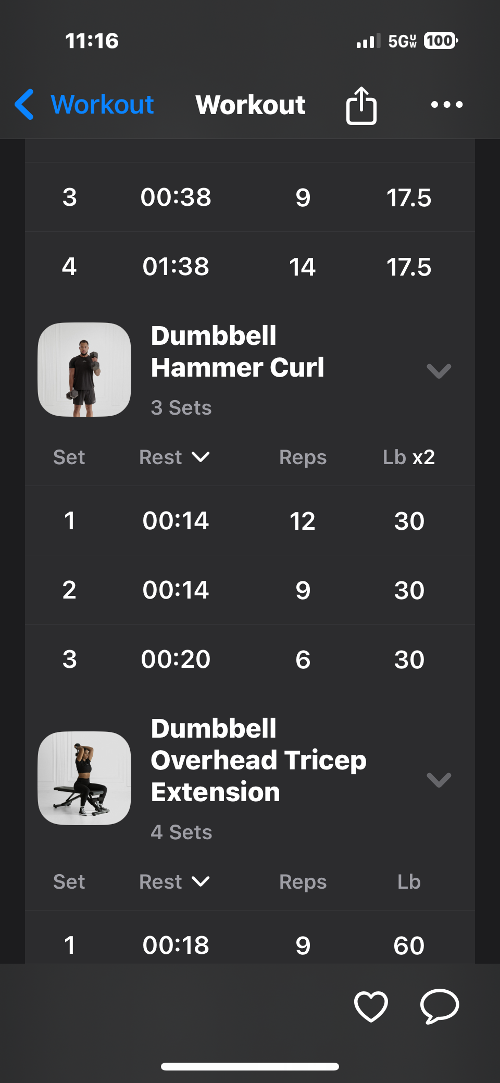
Task: Open Rest dropdown under Hammer Curl
Action: point(174,457)
